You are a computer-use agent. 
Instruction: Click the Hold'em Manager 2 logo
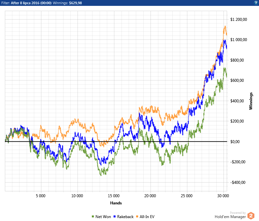pyautogui.click(x=251, y=215)
